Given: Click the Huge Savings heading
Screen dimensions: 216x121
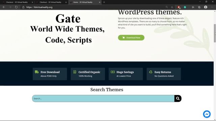Looking at the screenshot, I should [125, 72].
